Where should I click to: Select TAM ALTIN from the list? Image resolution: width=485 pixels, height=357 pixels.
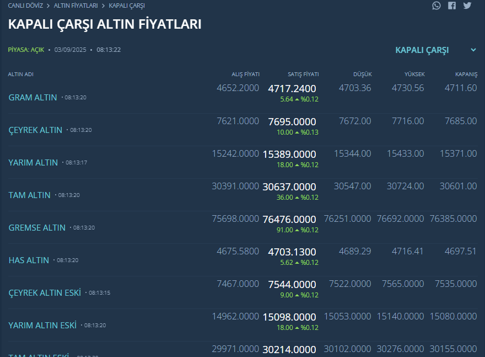click(30, 195)
